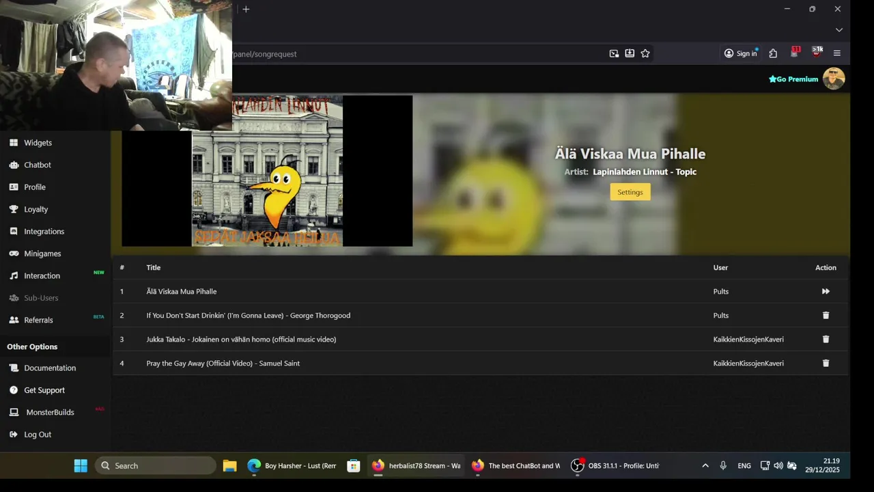Open the volume speaker tray icon
The height and width of the screenshot is (492, 874).
pyautogui.click(x=778, y=465)
